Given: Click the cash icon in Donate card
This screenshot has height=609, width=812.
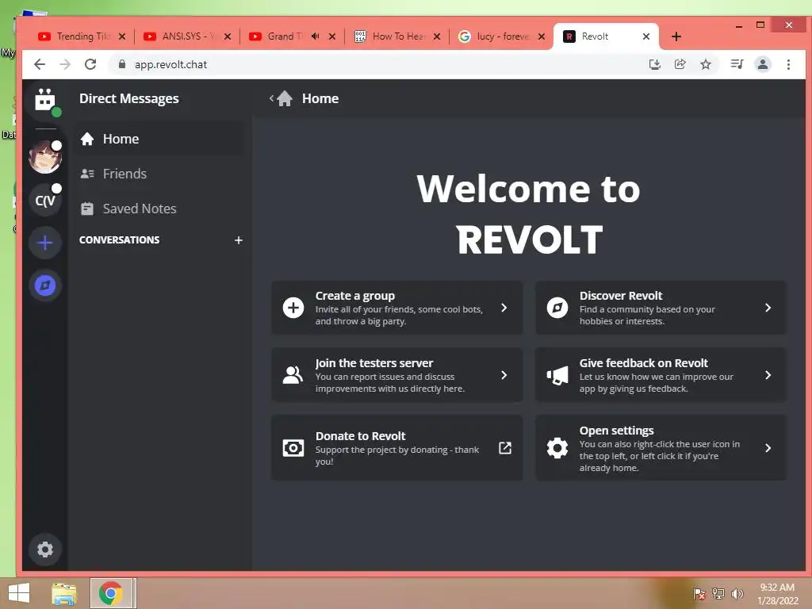Looking at the screenshot, I should pos(293,448).
